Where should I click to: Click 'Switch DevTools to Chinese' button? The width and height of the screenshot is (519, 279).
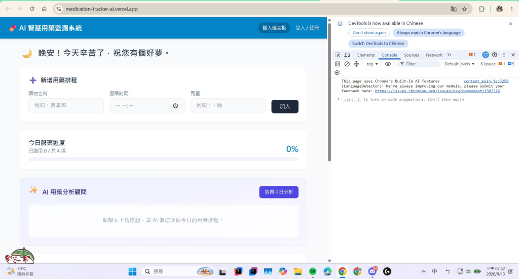pos(378,44)
